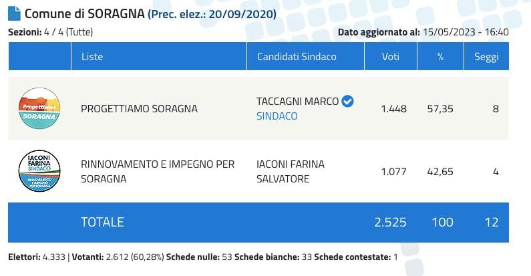Click the Sezioni 4 / 4 (Tutte) text

click(x=50, y=32)
